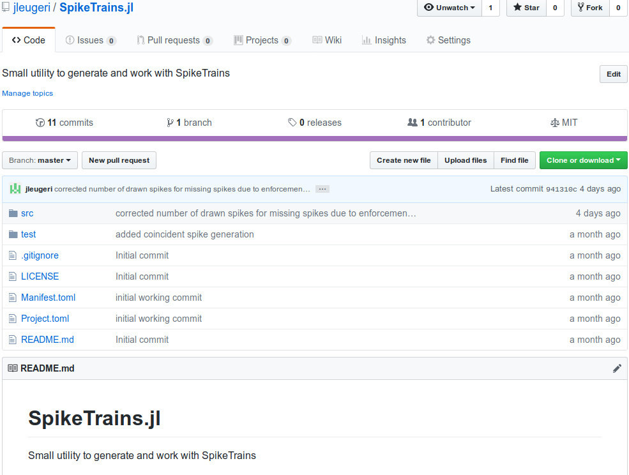Open fork count next to Fork
This screenshot has width=629, height=475.
[619, 8]
